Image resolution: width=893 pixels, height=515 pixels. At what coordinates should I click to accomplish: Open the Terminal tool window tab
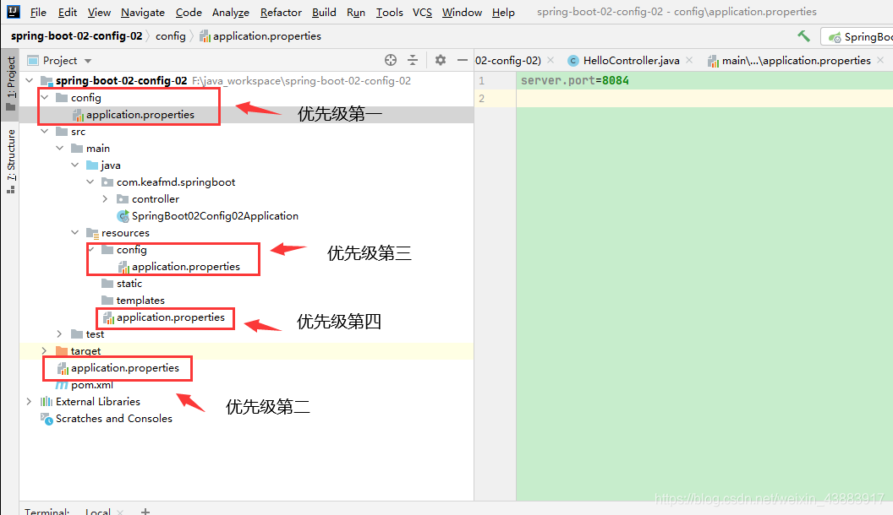coord(47,511)
